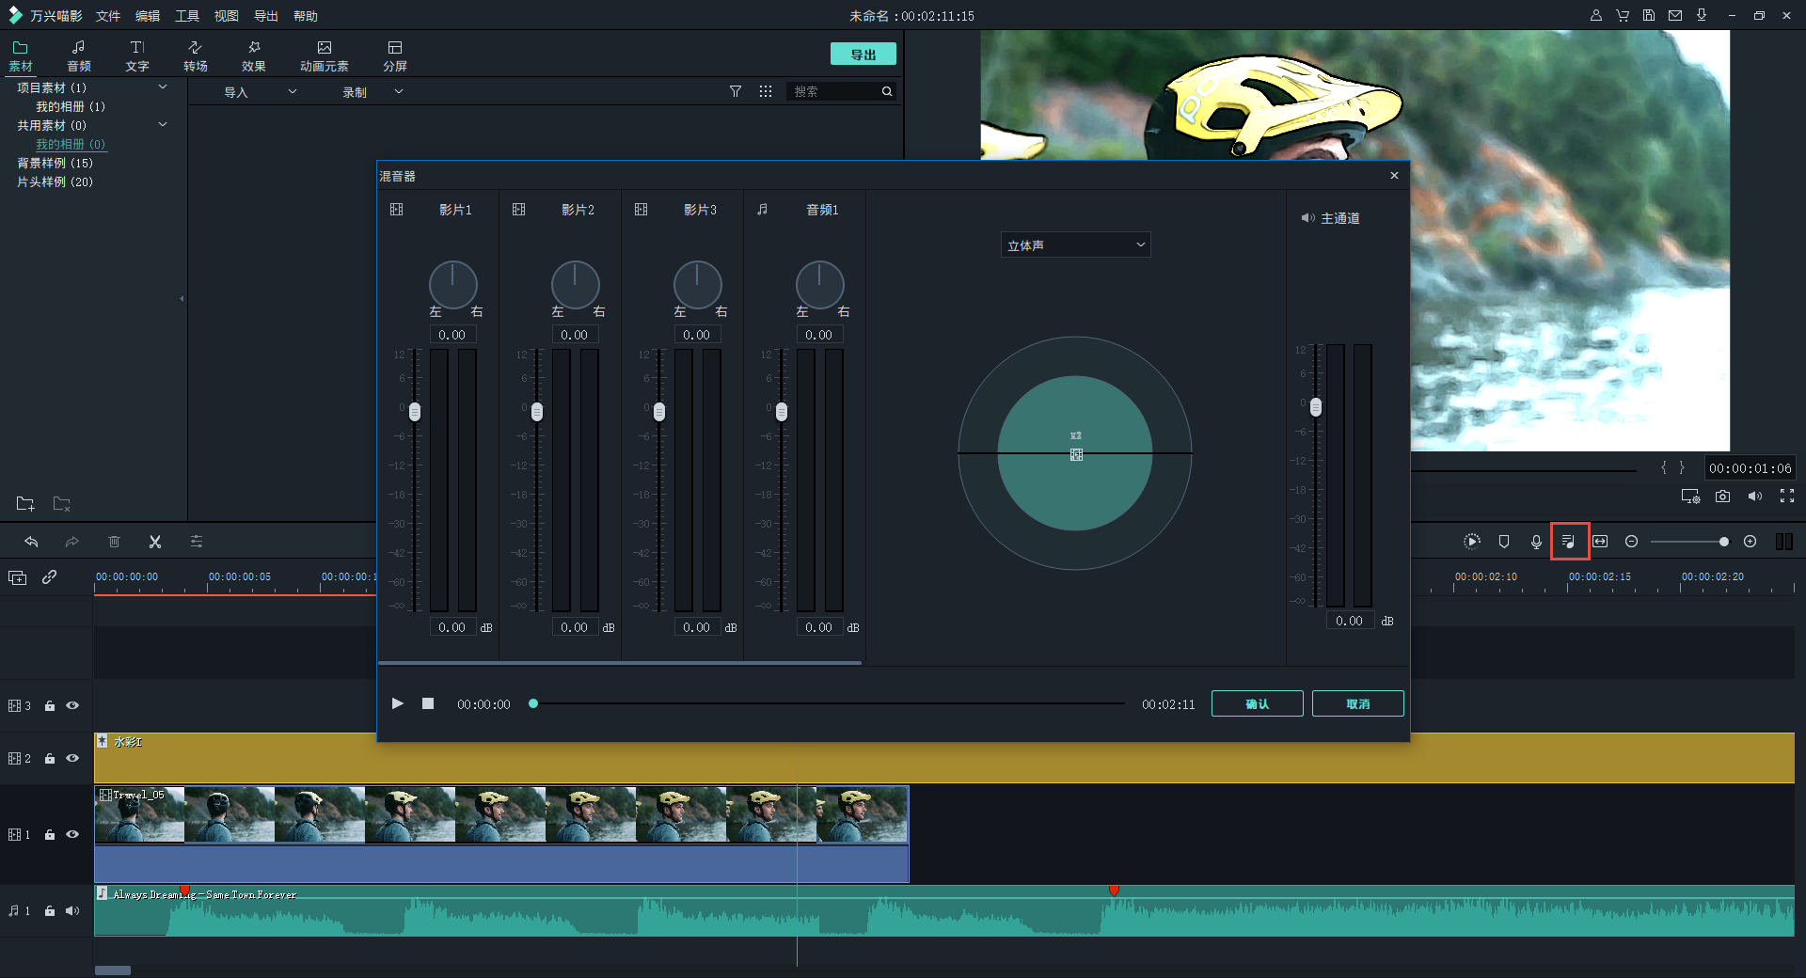Viewport: 1806px width, 978px height.
Task: Open the 立体声 channel dropdown
Action: pos(1075,245)
